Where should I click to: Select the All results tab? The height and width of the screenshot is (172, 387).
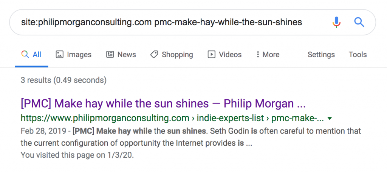coord(31,54)
